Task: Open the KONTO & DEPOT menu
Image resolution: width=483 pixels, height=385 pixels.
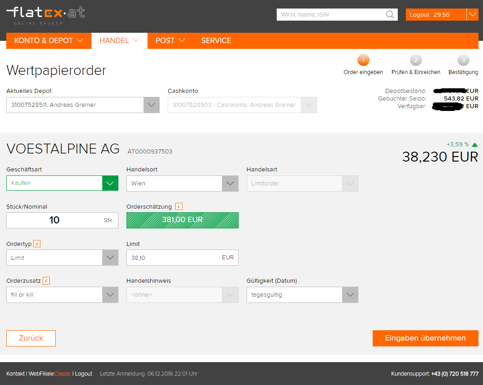Action: 49,41
